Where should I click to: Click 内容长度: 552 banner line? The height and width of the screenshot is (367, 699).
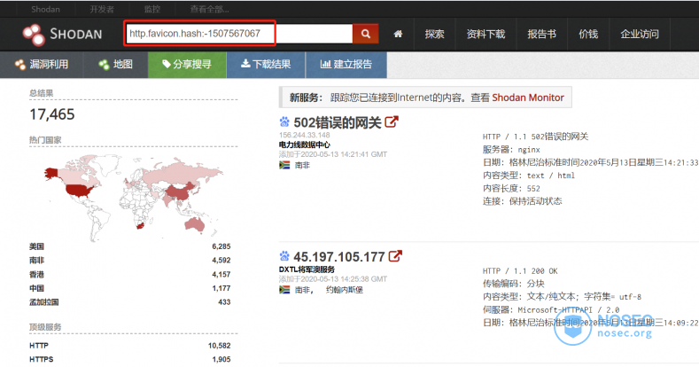[x=511, y=188]
